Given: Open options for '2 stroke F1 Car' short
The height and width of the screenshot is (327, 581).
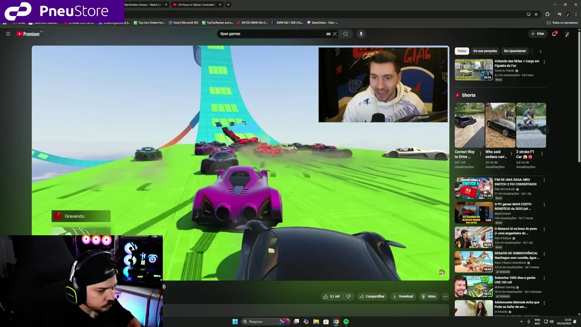Looking at the screenshot, I should tap(542, 154).
